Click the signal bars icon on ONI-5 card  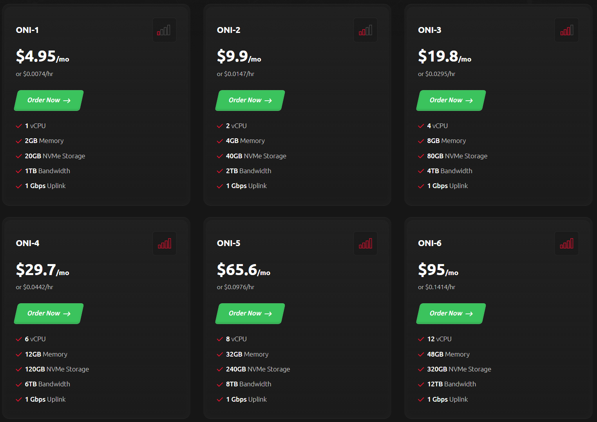(x=365, y=243)
